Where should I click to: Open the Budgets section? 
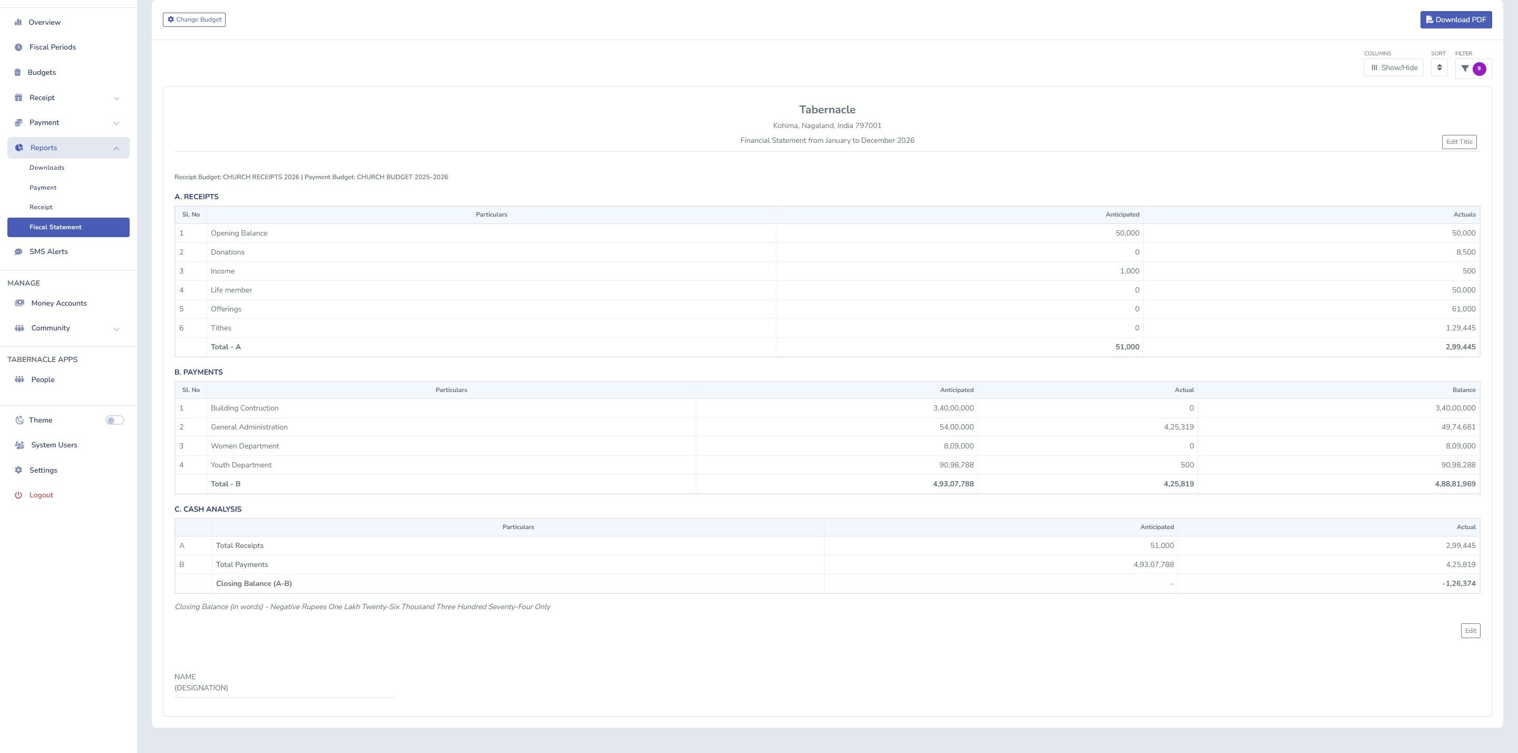[42, 73]
